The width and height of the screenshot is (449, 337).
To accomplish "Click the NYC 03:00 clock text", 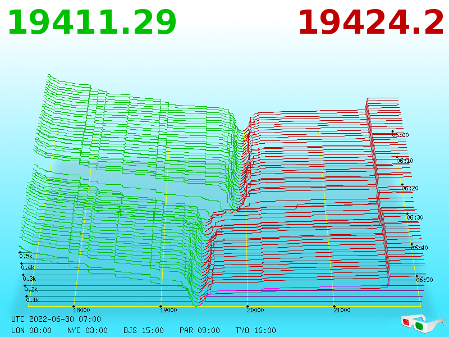I will click(88, 330).
